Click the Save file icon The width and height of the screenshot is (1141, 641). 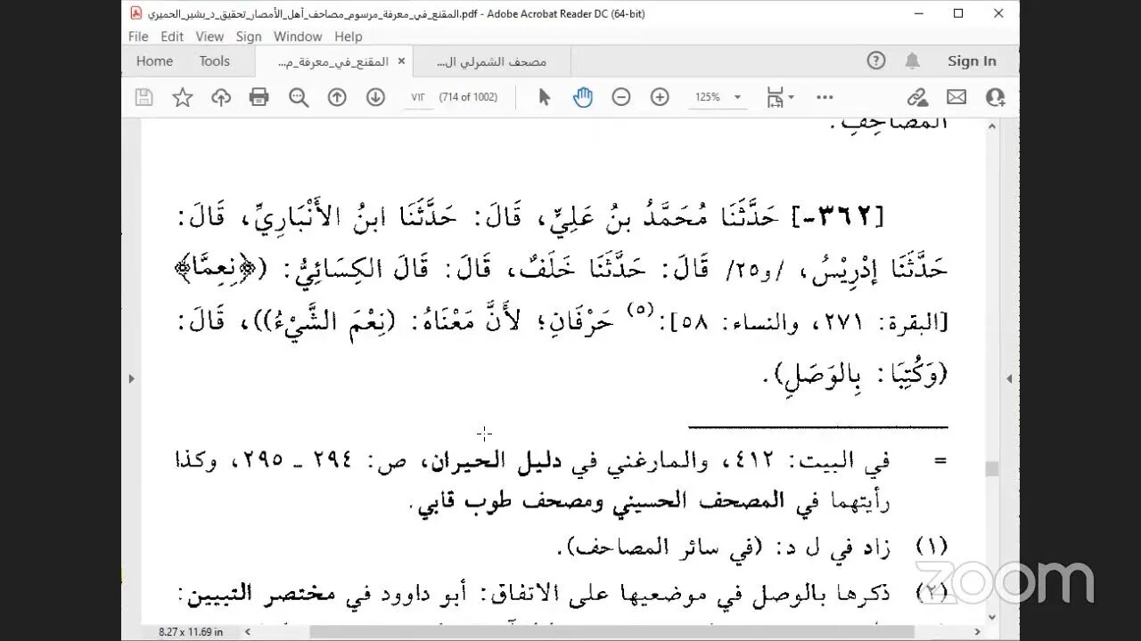coord(144,97)
